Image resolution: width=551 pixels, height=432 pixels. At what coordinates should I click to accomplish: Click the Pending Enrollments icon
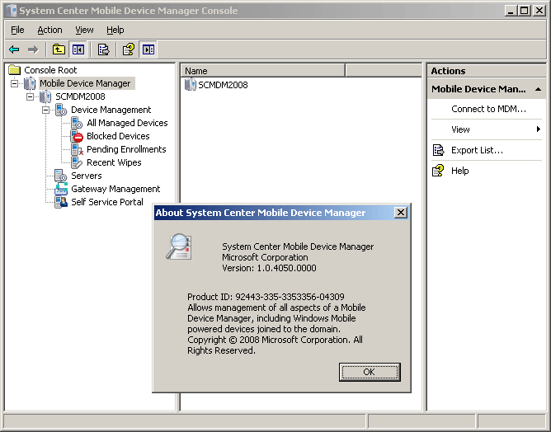point(77,149)
